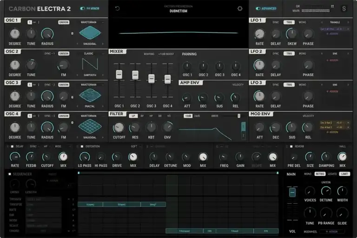
Task: Enable the Distortion effect checkbox
Action: tap(82, 147)
